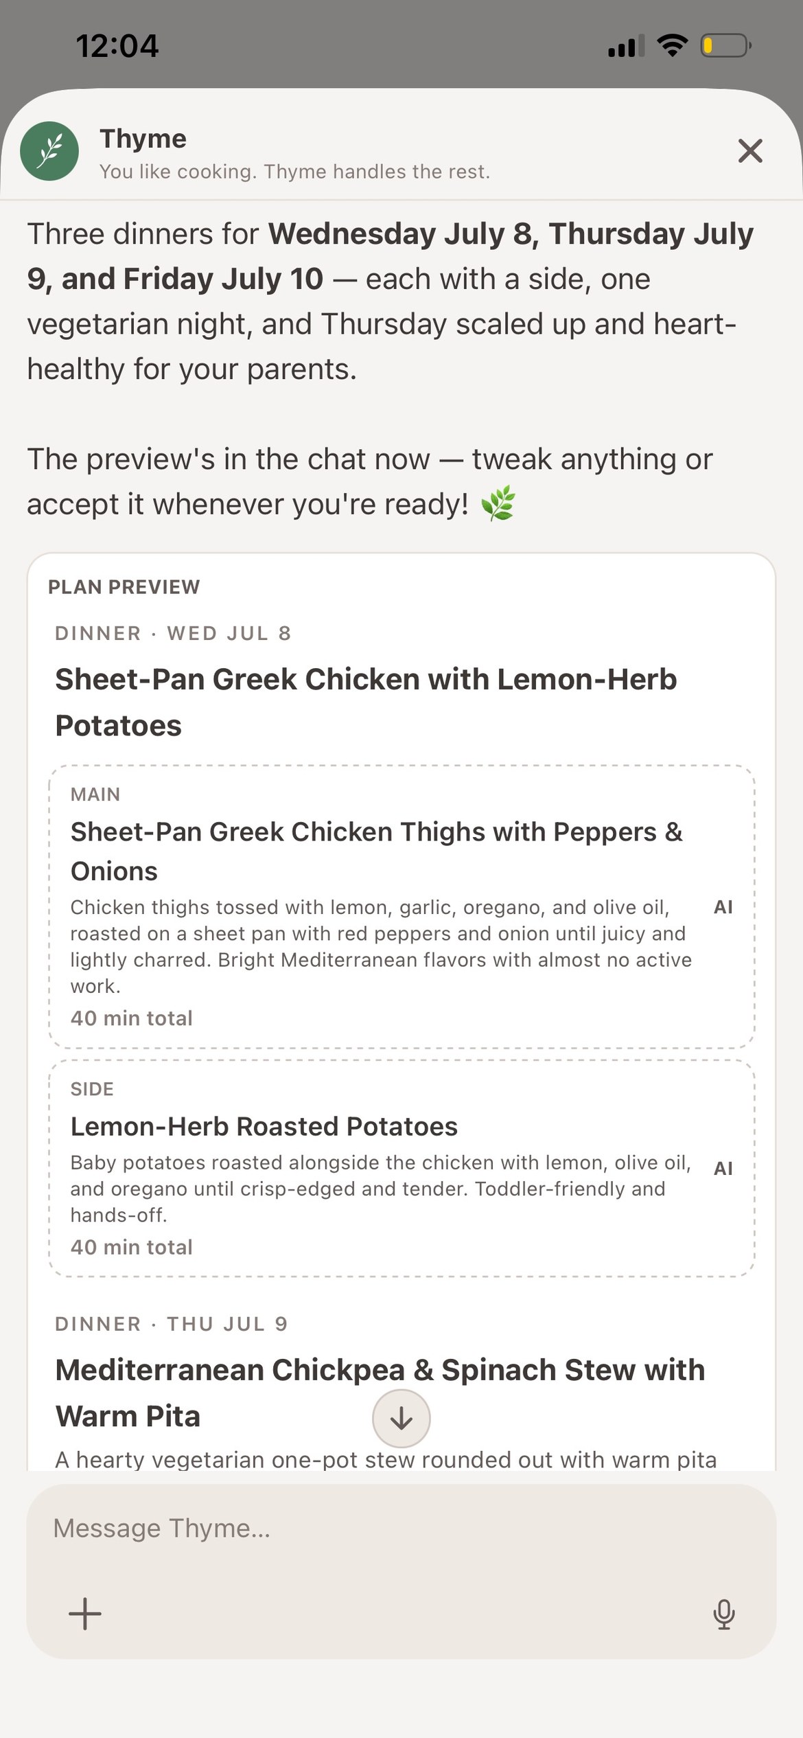The width and height of the screenshot is (803, 1738).
Task: Tap the green Thyme leaf logo
Action: coord(49,151)
